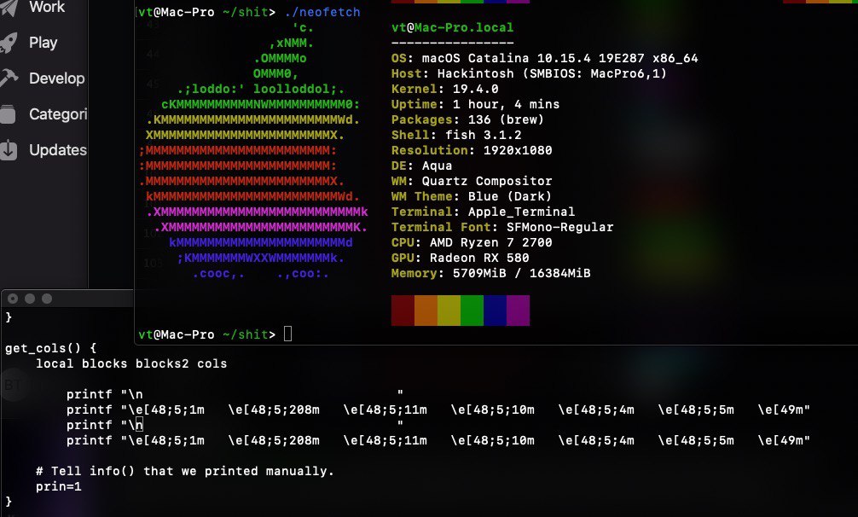Open the Play section rocket icon
The width and height of the screenshot is (858, 517).
[x=9, y=43]
